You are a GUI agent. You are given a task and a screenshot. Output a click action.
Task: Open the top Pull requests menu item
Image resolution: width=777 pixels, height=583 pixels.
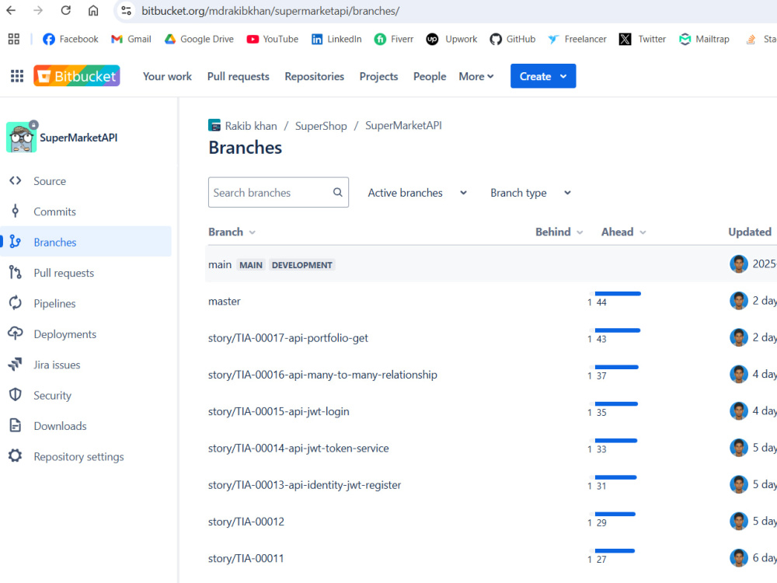(x=238, y=76)
